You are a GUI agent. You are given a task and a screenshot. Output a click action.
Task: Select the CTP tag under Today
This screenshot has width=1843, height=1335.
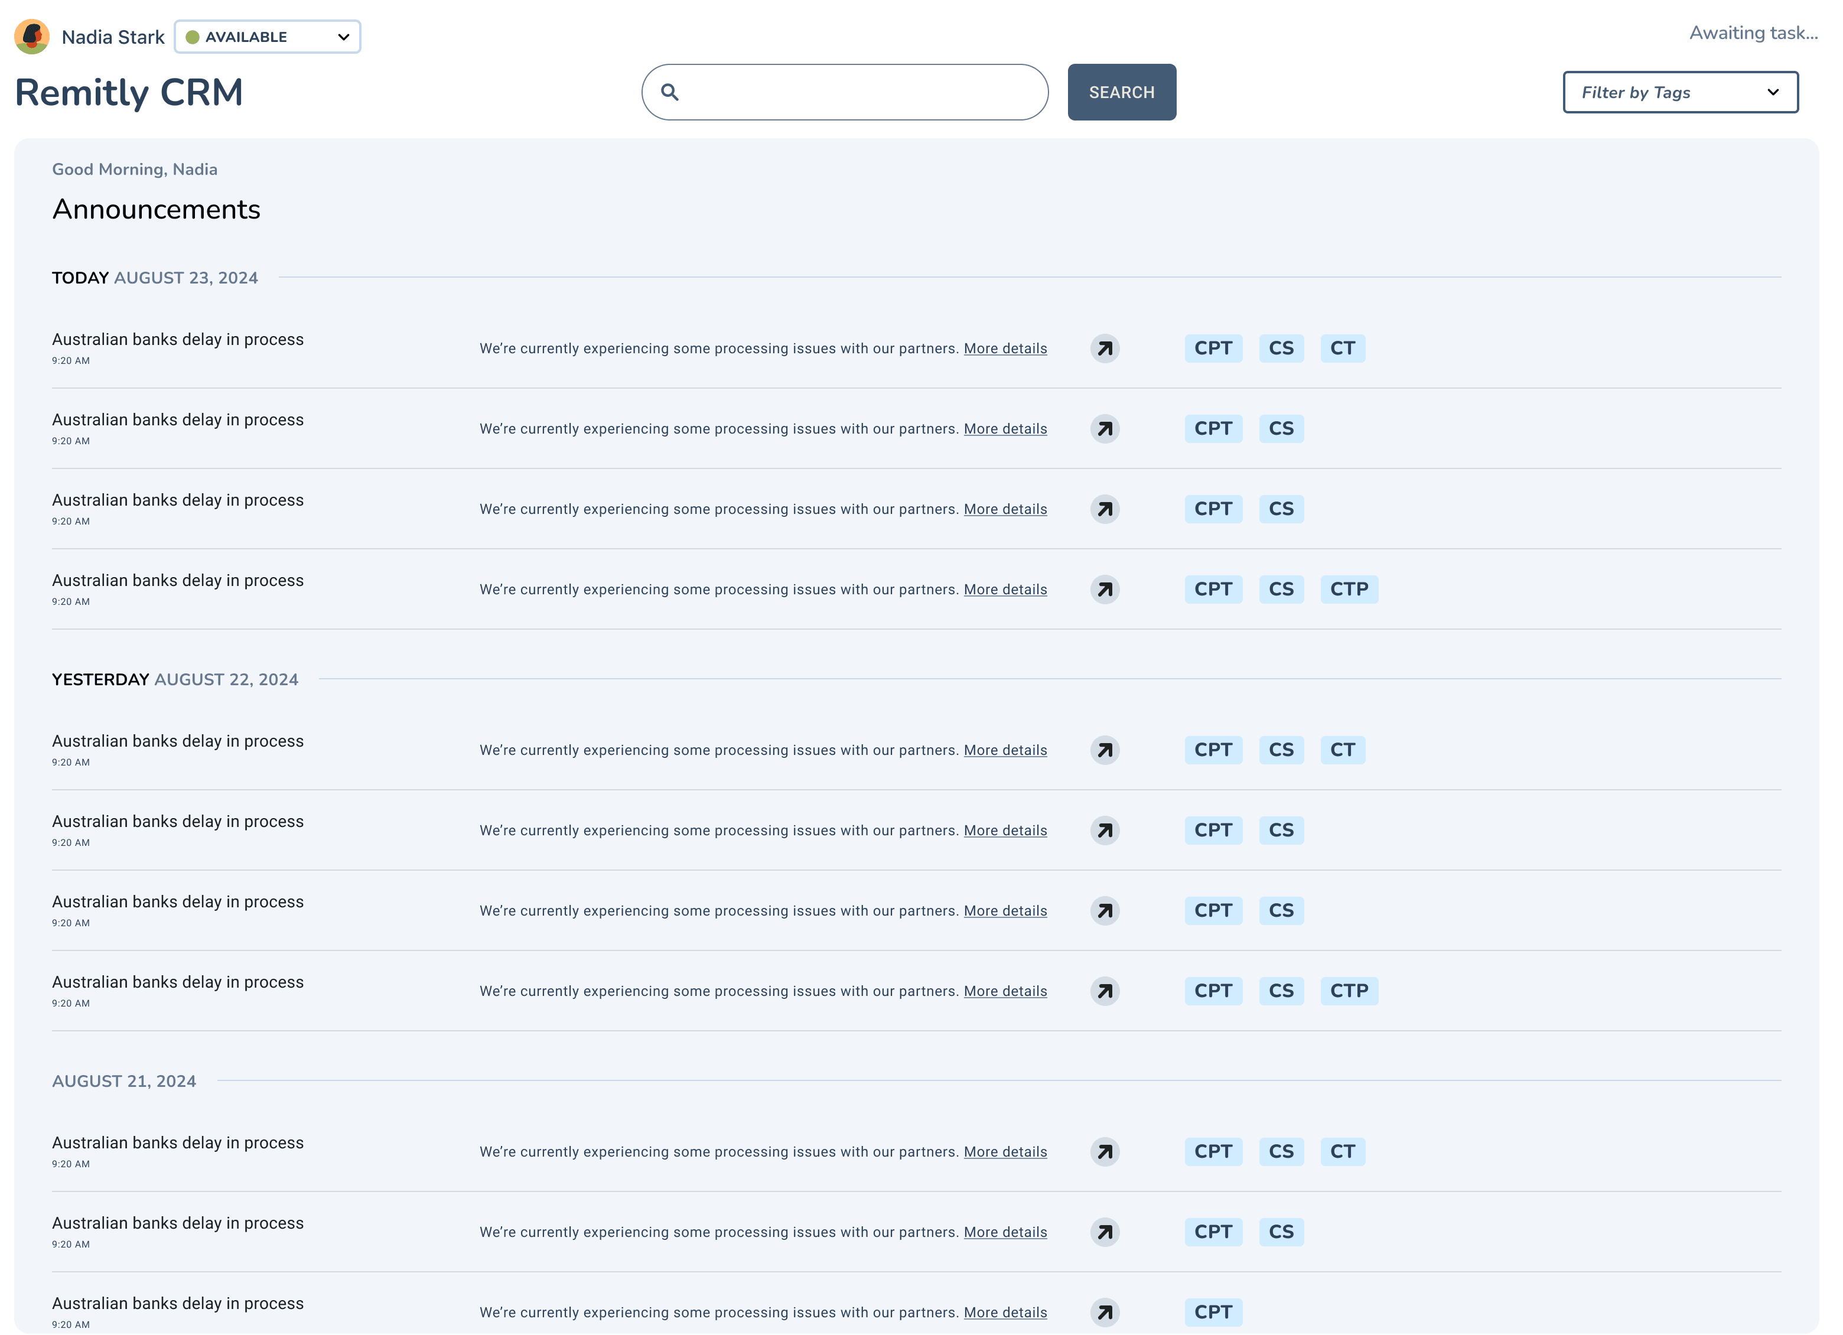pyautogui.click(x=1349, y=590)
